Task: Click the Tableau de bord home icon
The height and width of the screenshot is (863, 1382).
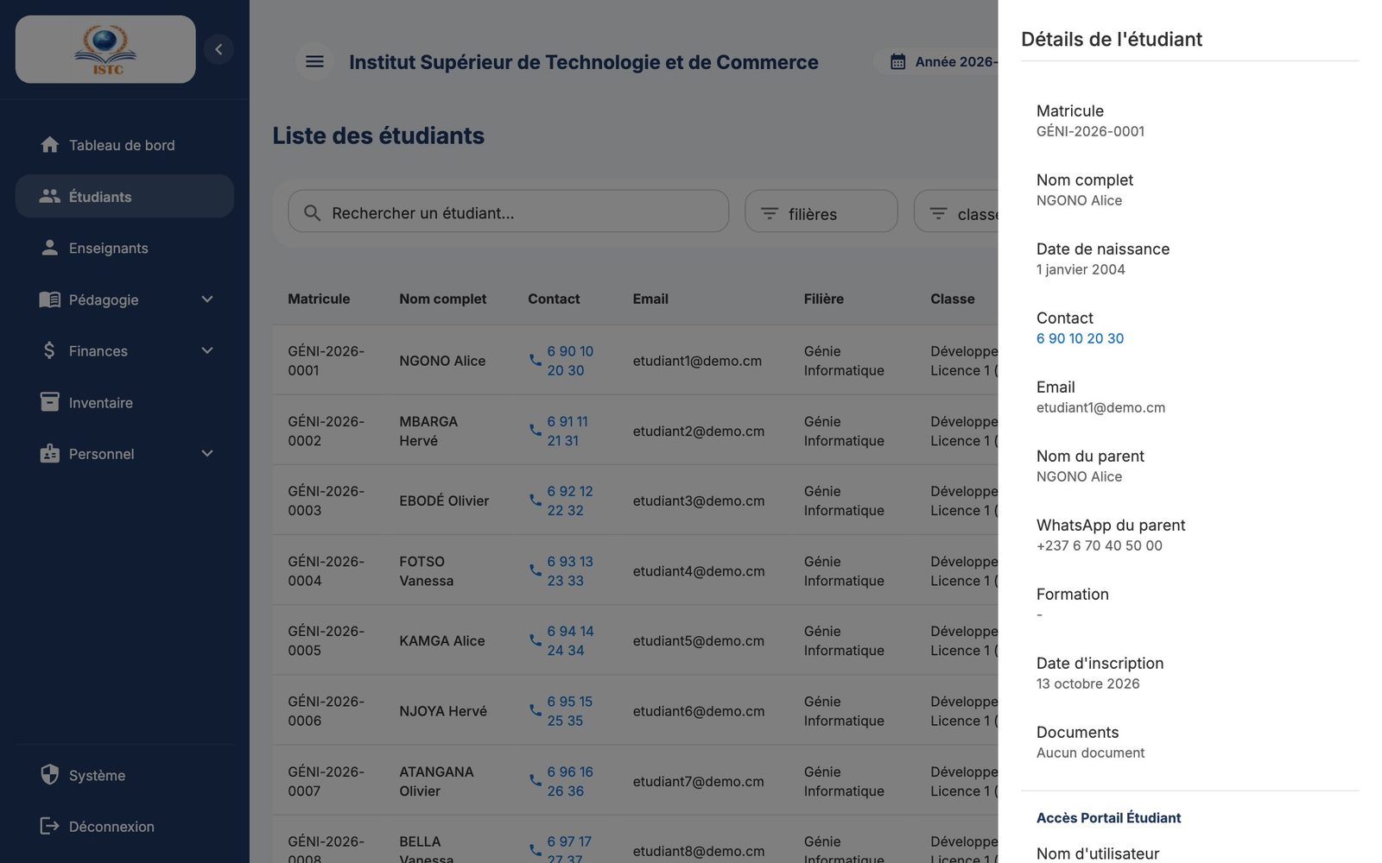Action: coord(50,145)
